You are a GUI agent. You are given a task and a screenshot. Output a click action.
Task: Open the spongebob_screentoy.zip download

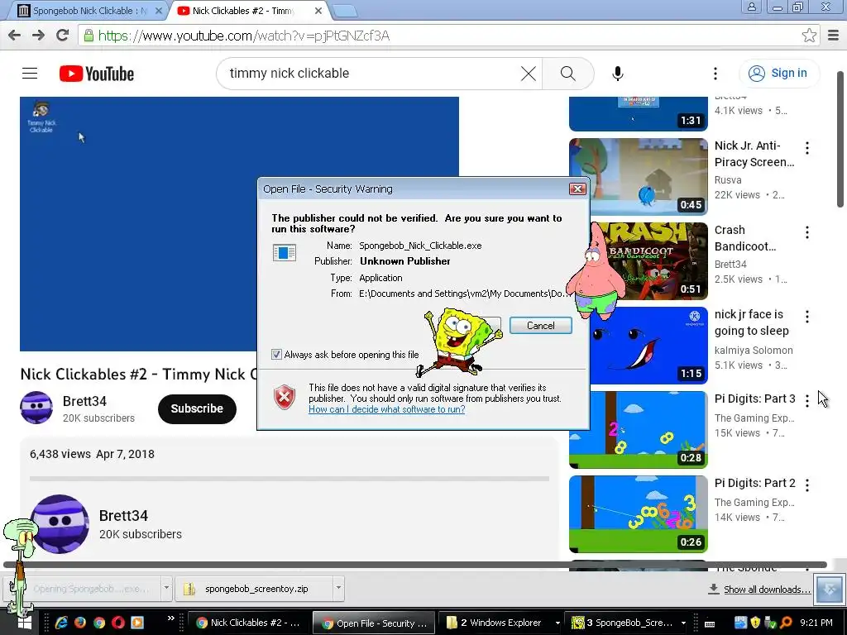click(254, 589)
